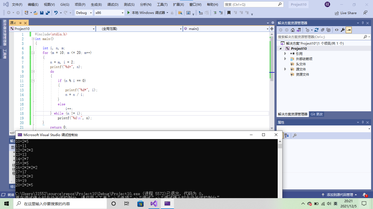Toggle the Preview Selected Items button

[348, 30]
